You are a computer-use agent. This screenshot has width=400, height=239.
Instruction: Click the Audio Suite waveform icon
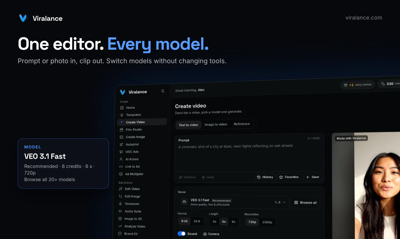pyautogui.click(x=120, y=211)
